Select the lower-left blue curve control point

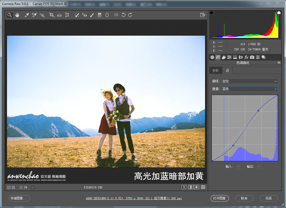tap(233, 146)
